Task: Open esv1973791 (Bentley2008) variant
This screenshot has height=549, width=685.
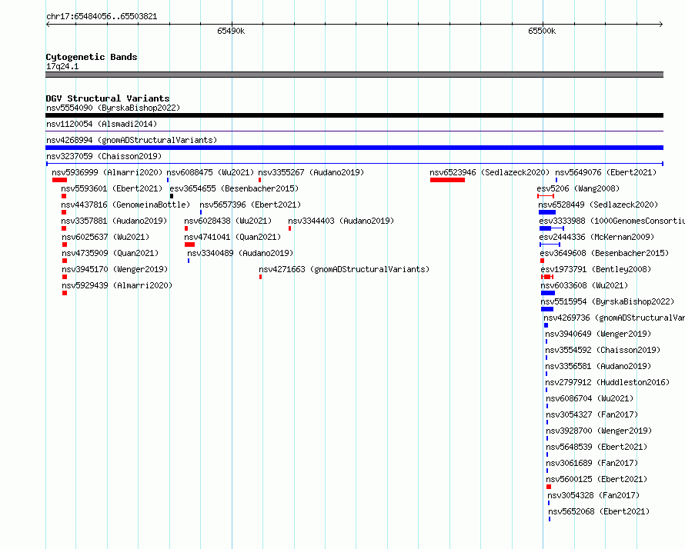Action: (x=596, y=269)
